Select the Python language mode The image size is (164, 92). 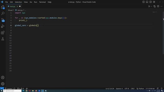click(x=141, y=89)
